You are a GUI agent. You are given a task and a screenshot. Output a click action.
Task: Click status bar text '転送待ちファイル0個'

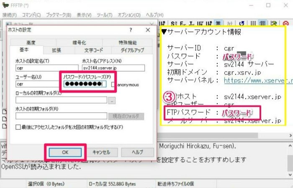pyautogui.click(x=176, y=184)
